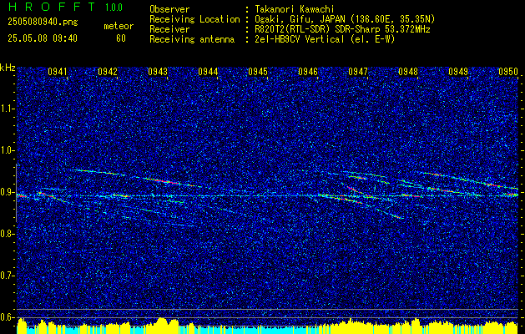Click the 0949 time marker
The height and width of the screenshot is (334, 525).
(458, 71)
